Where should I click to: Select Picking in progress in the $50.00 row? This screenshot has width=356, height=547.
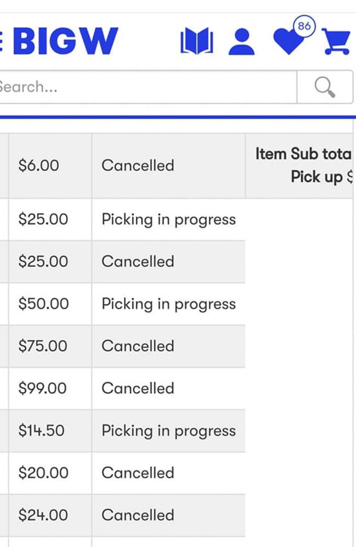pos(169,304)
